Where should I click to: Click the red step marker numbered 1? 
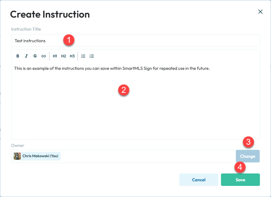69,40
